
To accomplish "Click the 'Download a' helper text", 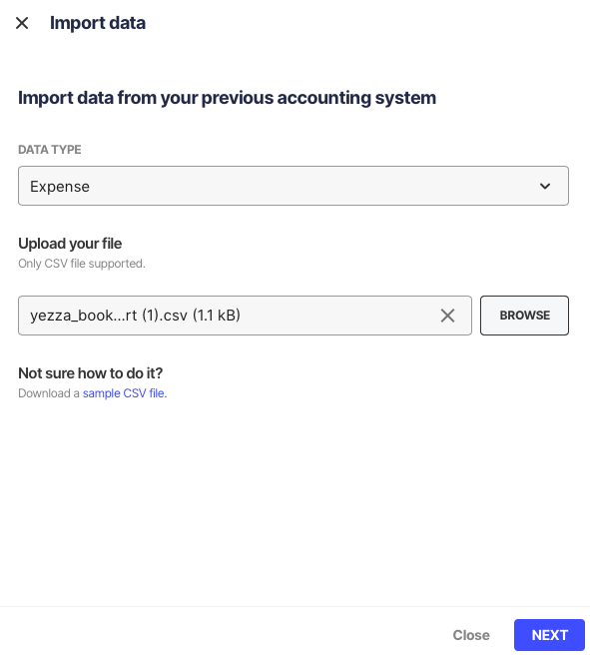I will 49,393.
